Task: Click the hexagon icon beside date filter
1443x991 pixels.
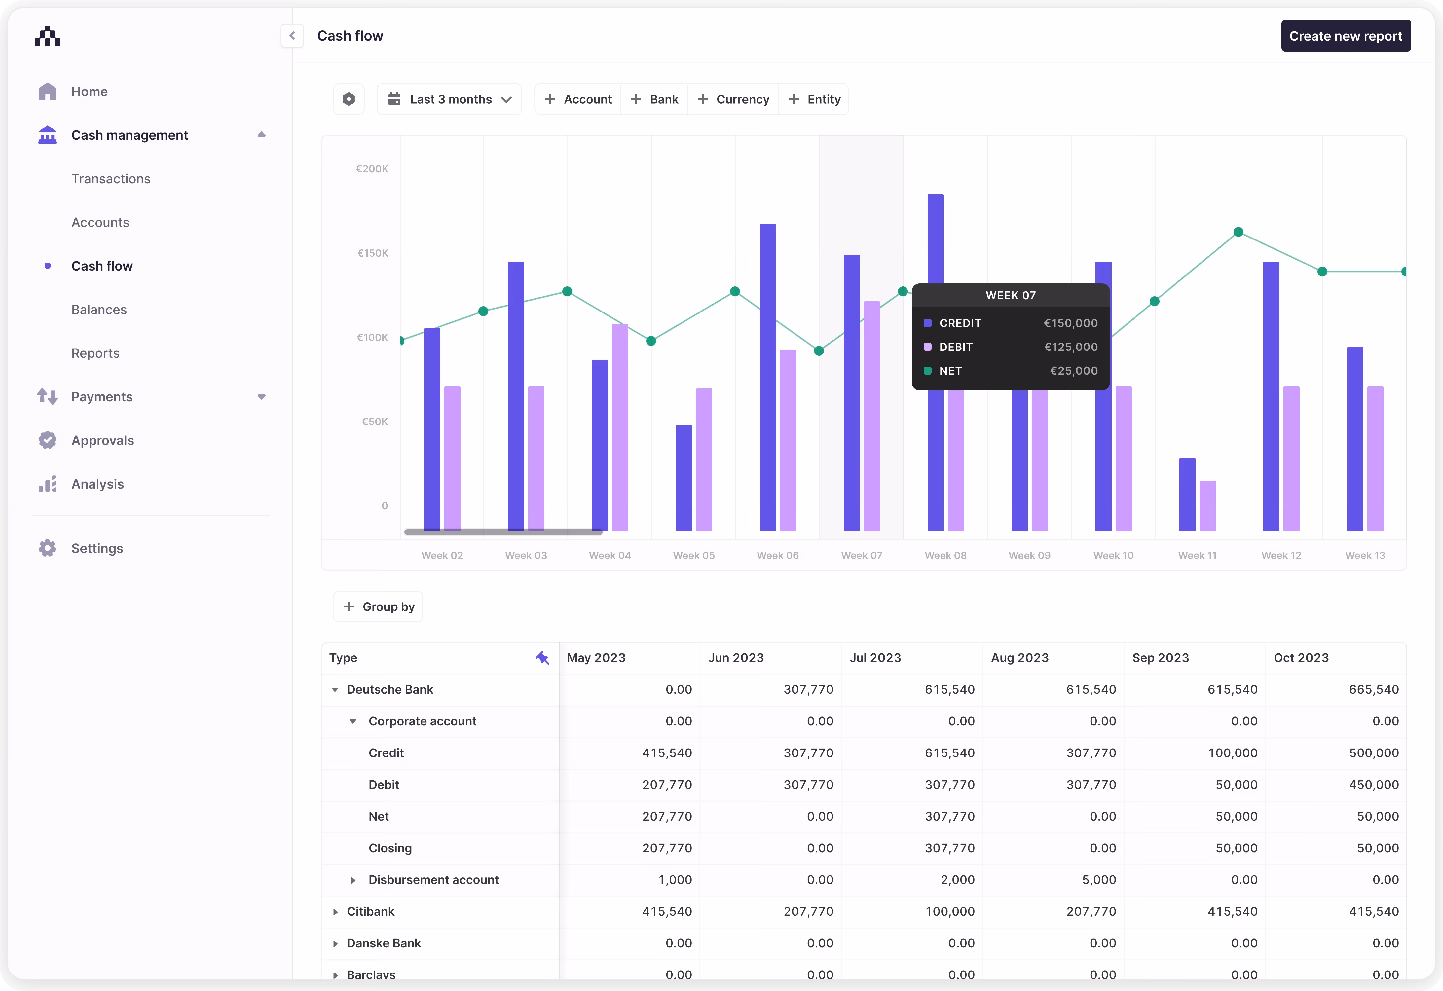Action: tap(349, 99)
